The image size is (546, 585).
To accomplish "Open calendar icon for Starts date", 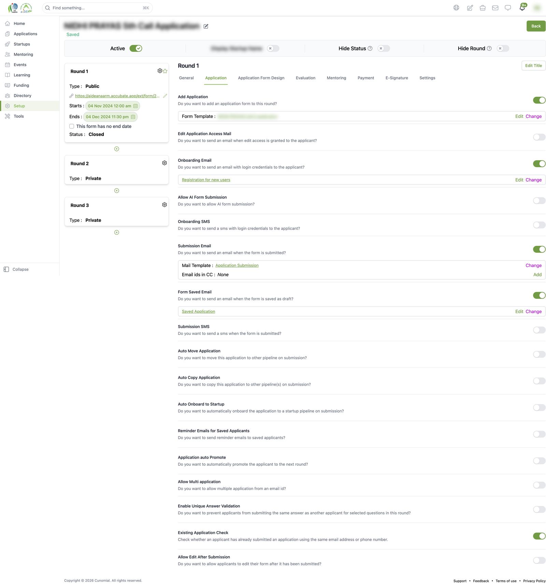I will 135,106.
